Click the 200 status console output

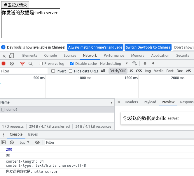click(x=9, y=150)
